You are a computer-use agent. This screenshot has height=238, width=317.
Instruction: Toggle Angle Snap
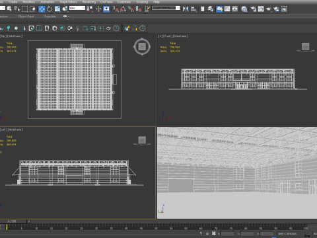[123, 9]
